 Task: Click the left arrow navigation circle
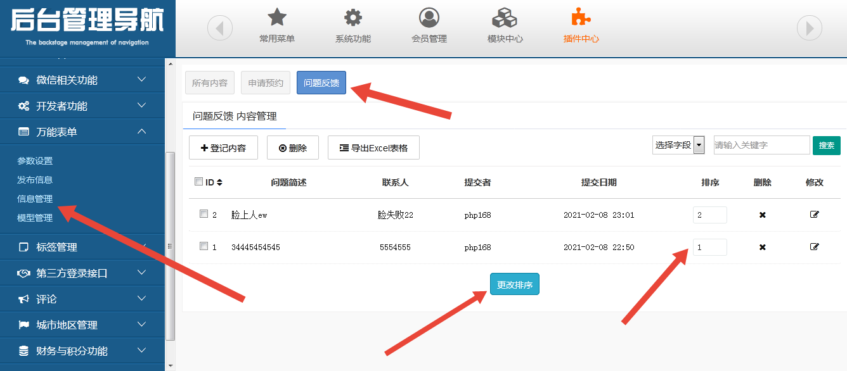point(220,28)
